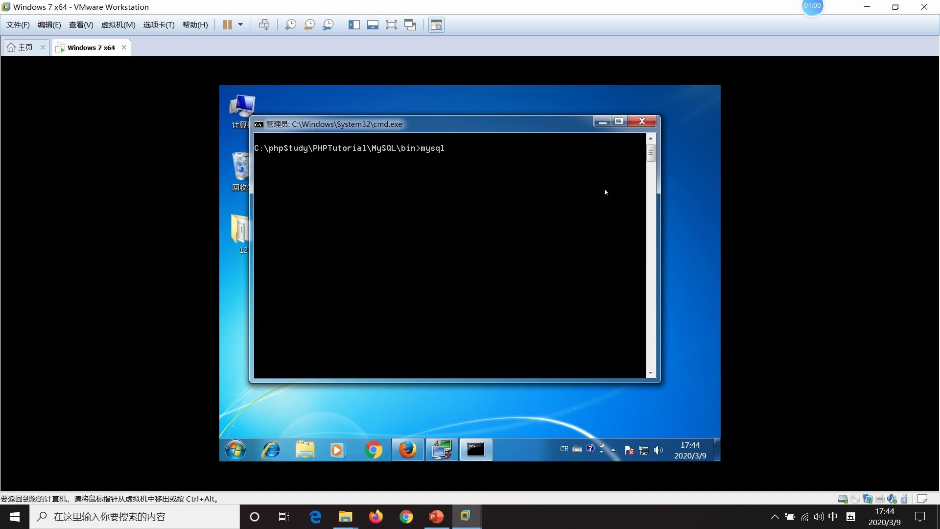Open the snapshot manager icon

point(328,25)
